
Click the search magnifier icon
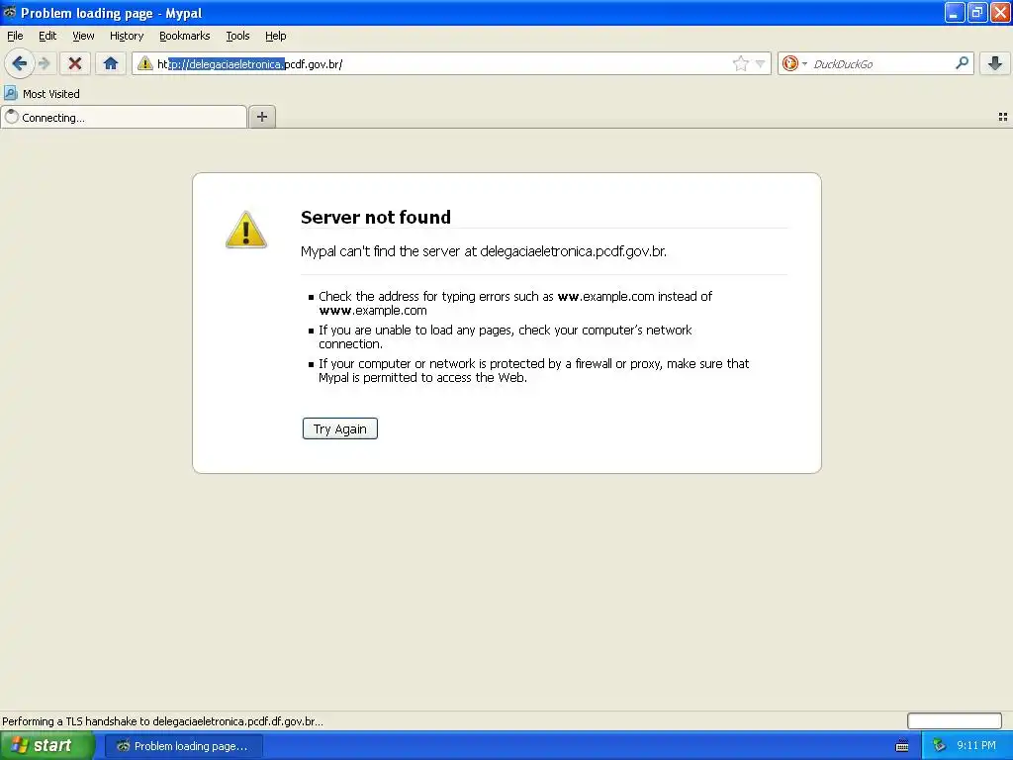[x=962, y=62]
